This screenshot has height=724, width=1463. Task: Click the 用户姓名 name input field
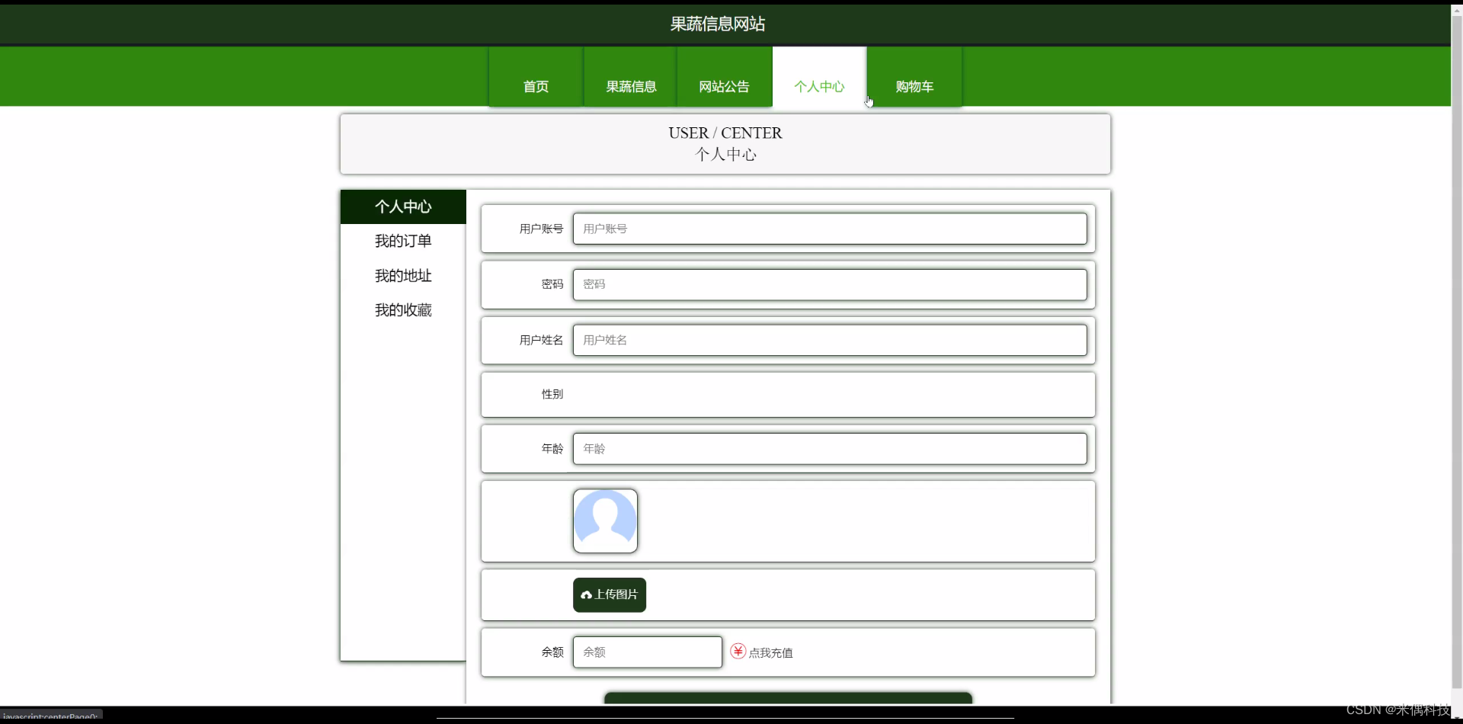830,340
